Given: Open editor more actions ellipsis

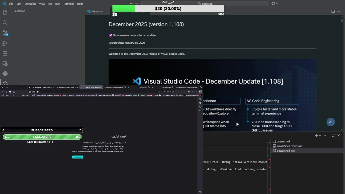Looking at the screenshot, I should coord(339,11).
